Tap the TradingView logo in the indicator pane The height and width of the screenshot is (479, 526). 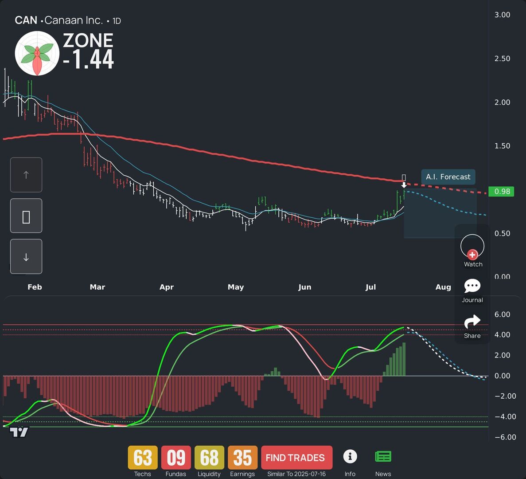19,432
